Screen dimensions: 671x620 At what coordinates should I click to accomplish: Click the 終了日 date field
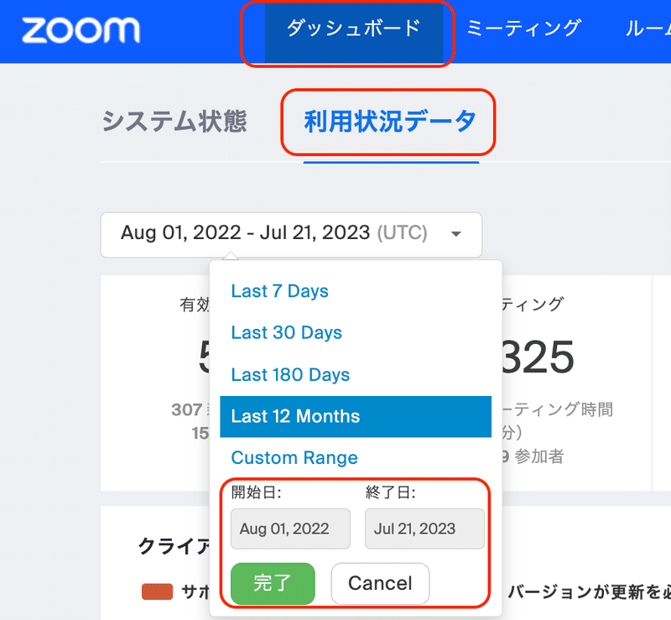click(x=424, y=529)
